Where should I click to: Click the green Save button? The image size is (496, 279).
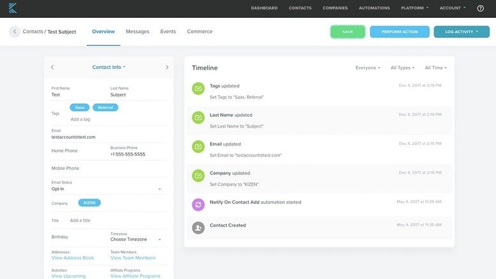348,32
